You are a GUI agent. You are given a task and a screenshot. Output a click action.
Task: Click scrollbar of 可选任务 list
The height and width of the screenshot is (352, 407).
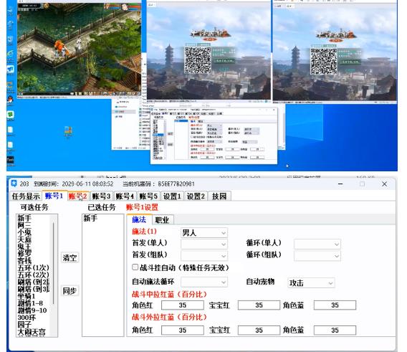coord(53,263)
